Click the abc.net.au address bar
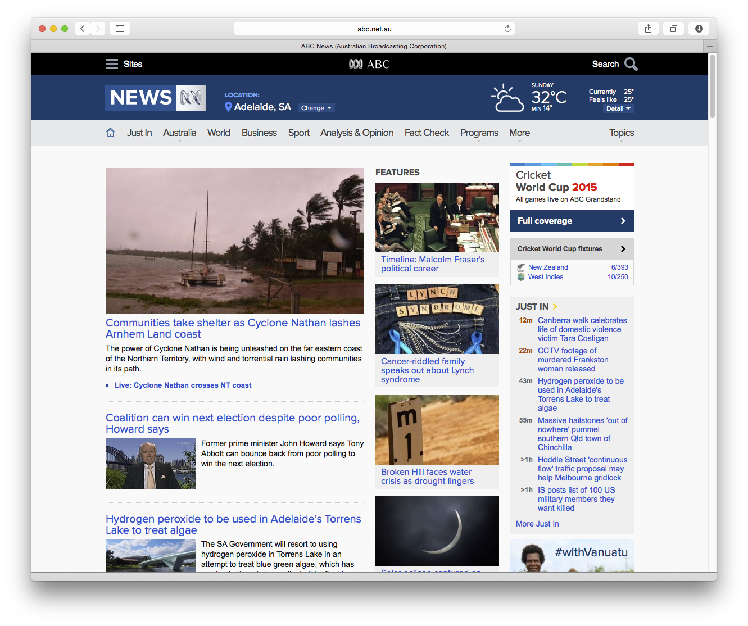 374,29
